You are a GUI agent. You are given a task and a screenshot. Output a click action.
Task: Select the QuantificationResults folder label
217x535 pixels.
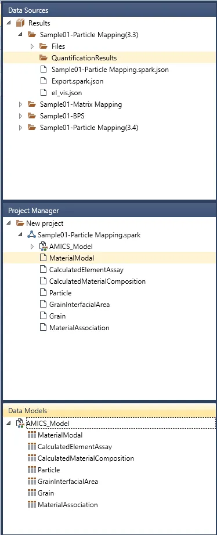(x=84, y=58)
